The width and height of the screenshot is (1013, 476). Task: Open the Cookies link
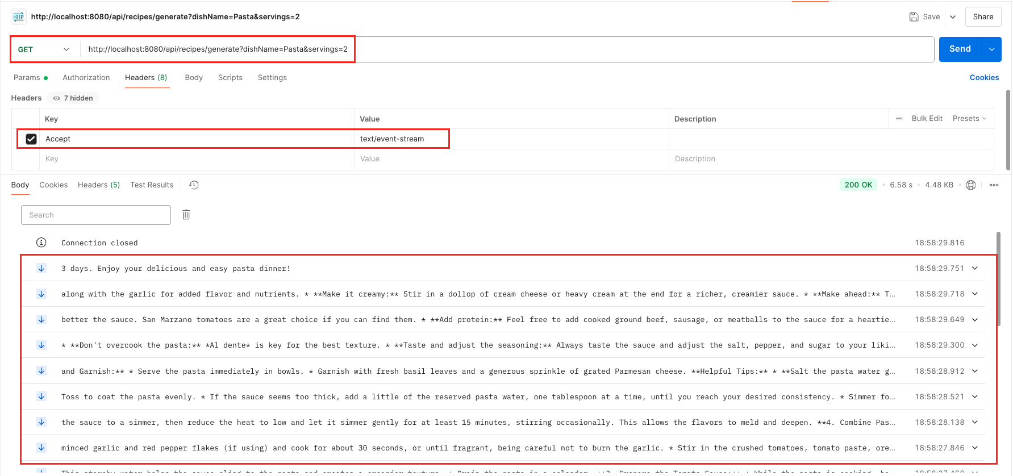984,77
